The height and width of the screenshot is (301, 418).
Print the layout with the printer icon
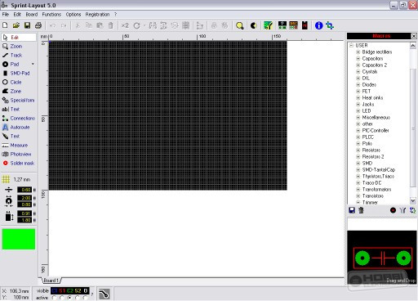pos(38,25)
